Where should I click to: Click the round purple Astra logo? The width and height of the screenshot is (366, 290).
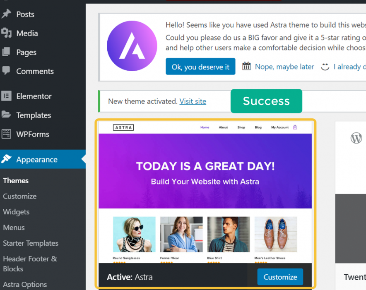(132, 46)
